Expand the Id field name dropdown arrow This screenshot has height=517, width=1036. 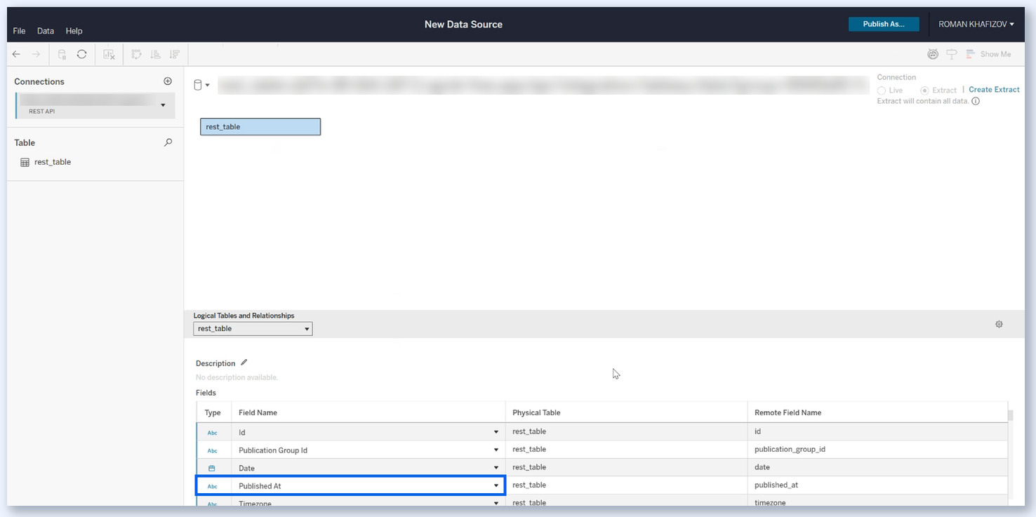[496, 432]
